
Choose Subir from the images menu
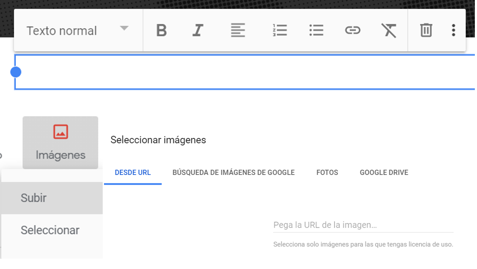tap(34, 198)
